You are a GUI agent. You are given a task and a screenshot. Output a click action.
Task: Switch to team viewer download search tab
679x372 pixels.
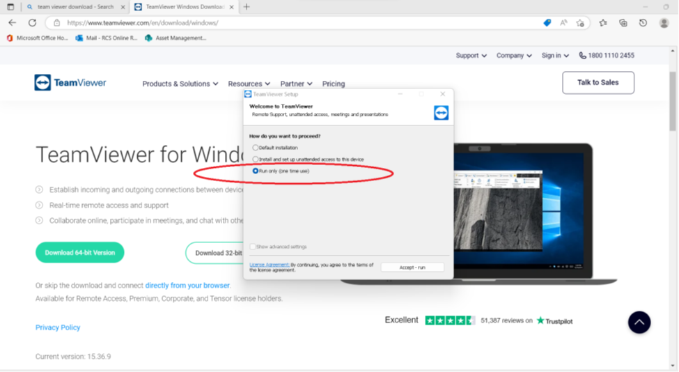coord(75,7)
